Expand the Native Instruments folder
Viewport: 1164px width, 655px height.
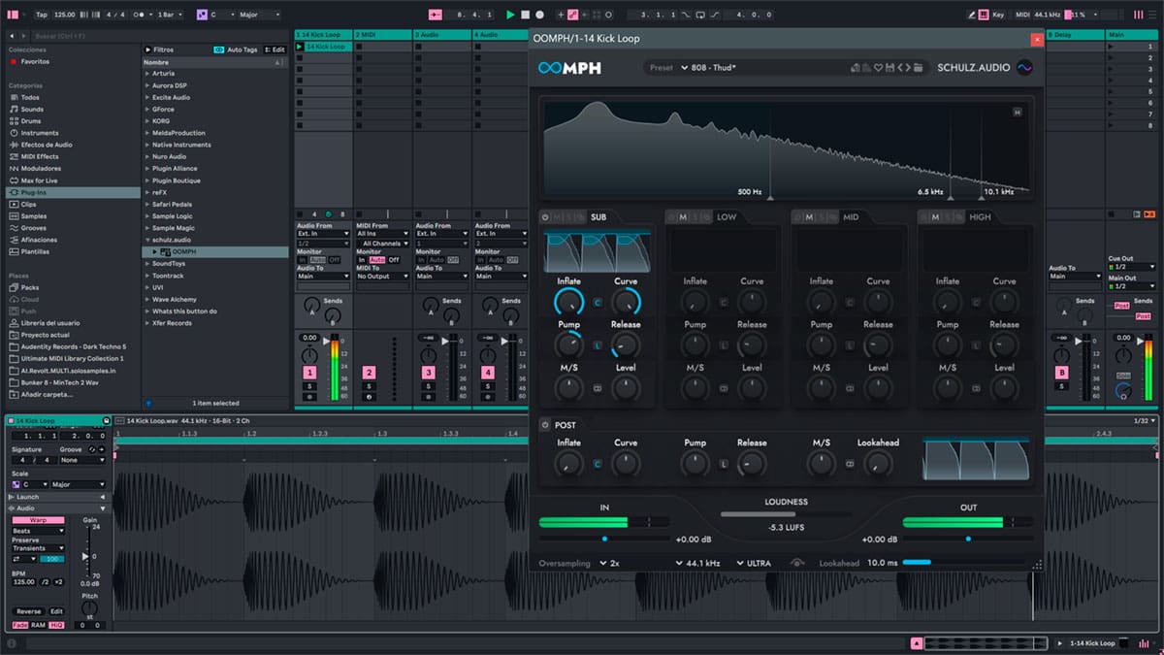click(x=146, y=145)
